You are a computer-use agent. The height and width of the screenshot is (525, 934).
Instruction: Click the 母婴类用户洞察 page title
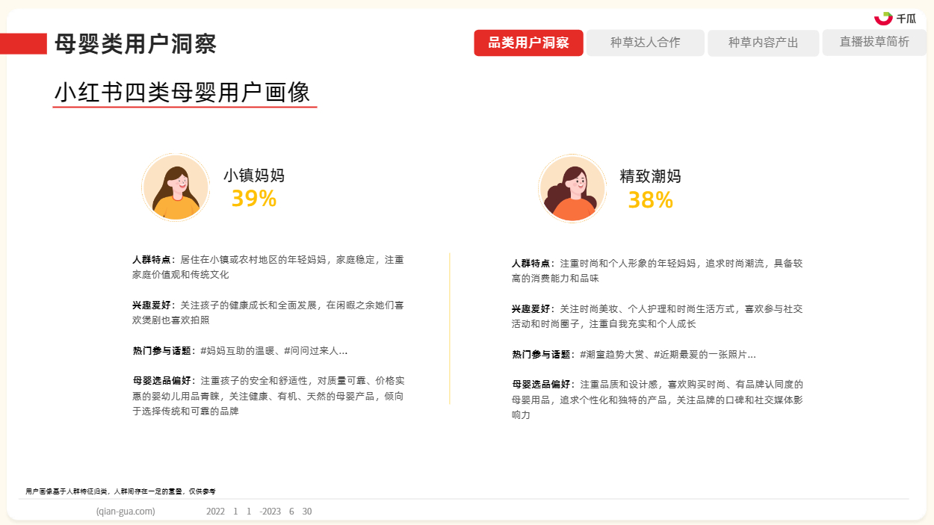135,44
